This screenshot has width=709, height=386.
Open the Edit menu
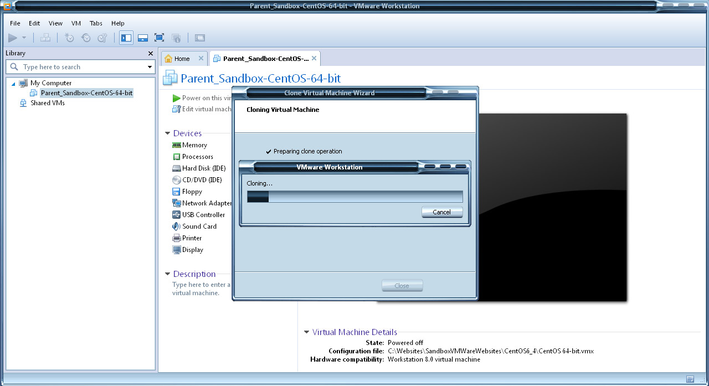click(x=34, y=23)
